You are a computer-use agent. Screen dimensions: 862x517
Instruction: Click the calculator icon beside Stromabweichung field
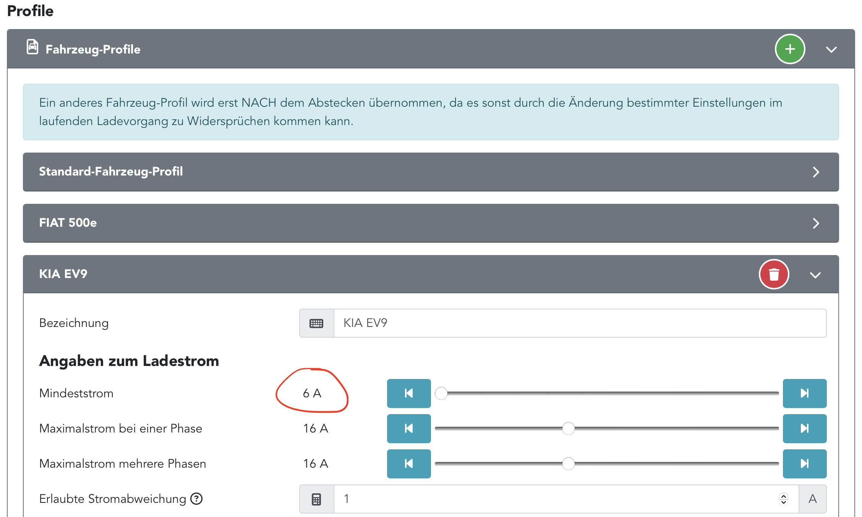click(x=316, y=499)
